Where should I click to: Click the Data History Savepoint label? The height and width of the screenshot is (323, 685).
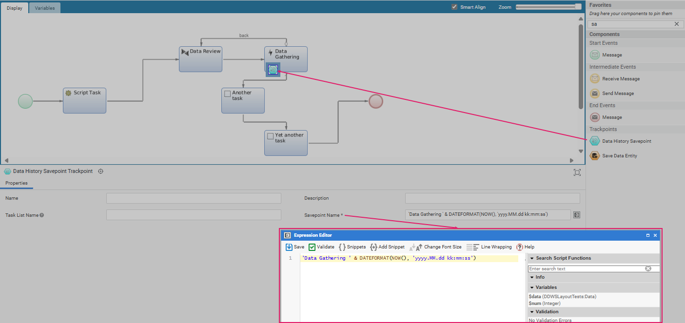(x=626, y=141)
